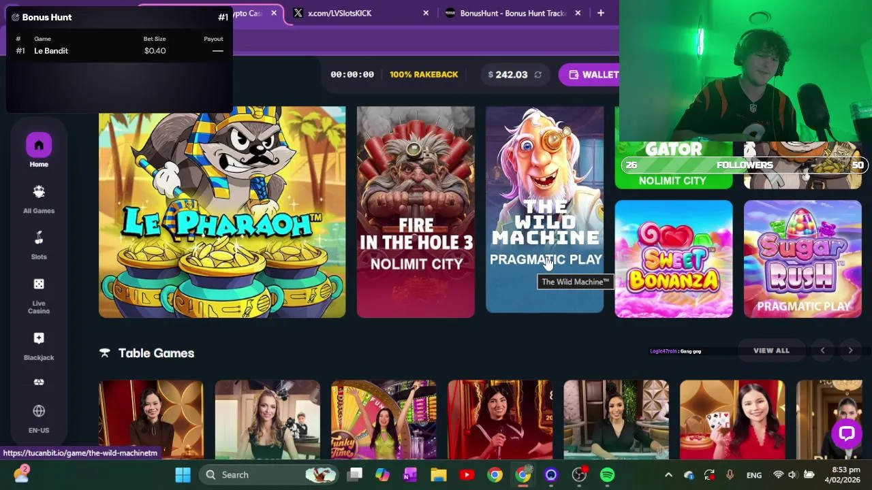This screenshot has height=490, width=872.
Task: Close the Crypto Casino tab
Action: point(274,13)
